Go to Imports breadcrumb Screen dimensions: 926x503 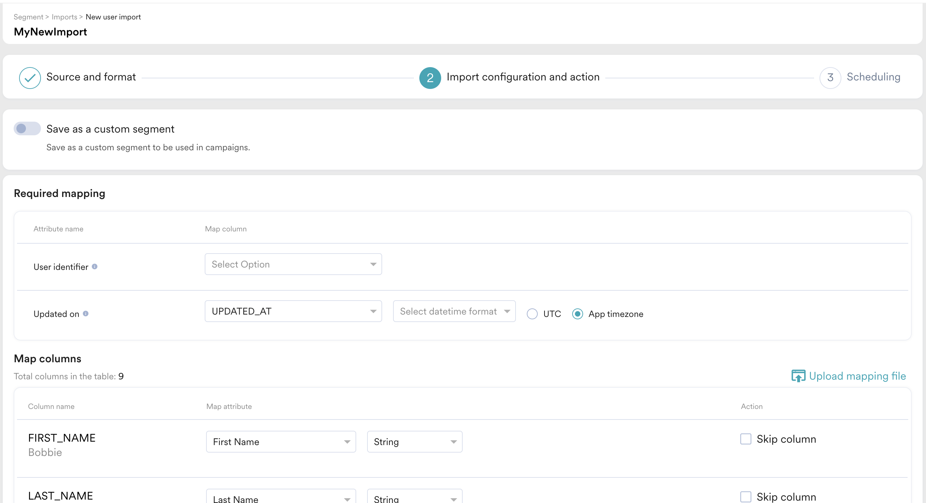click(x=64, y=17)
